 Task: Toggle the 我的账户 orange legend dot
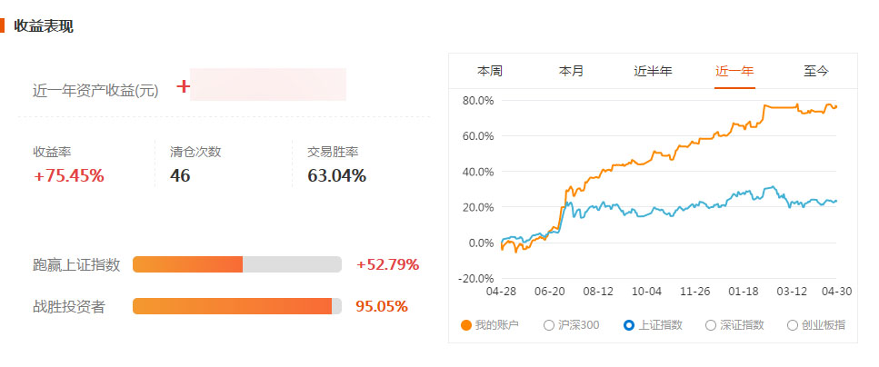point(465,325)
